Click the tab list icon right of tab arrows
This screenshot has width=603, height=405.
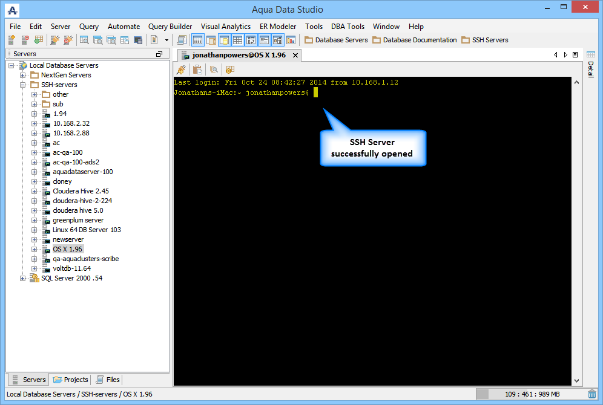(575, 55)
